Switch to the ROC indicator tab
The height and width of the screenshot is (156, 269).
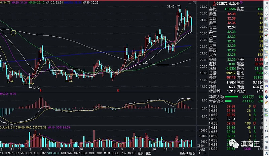tap(99, 153)
